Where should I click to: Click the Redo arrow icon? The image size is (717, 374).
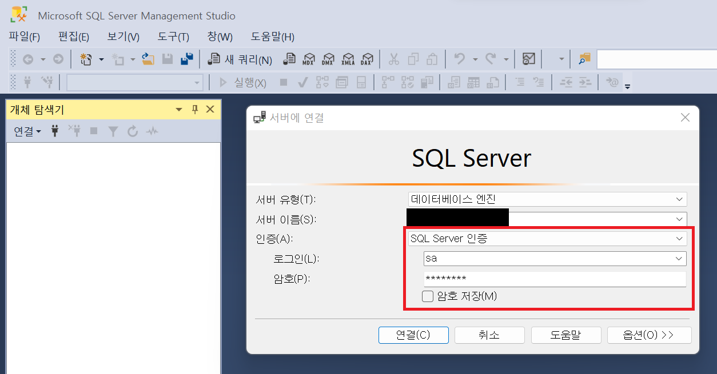[x=491, y=59]
